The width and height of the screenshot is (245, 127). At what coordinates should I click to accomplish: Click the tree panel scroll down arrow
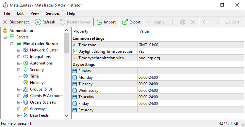(x=66, y=116)
